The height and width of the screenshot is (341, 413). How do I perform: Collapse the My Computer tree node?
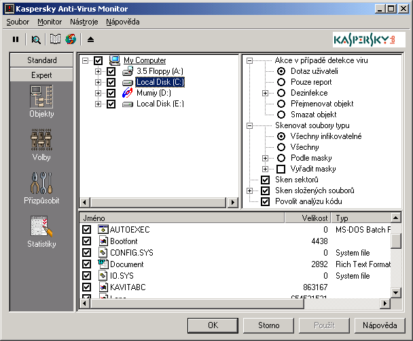[x=85, y=61]
